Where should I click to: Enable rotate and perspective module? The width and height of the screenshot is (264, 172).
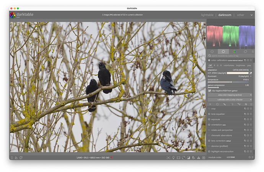209,130
